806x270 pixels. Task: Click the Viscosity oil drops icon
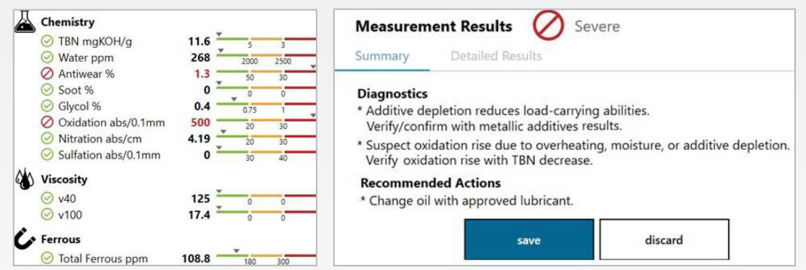[x=25, y=178]
